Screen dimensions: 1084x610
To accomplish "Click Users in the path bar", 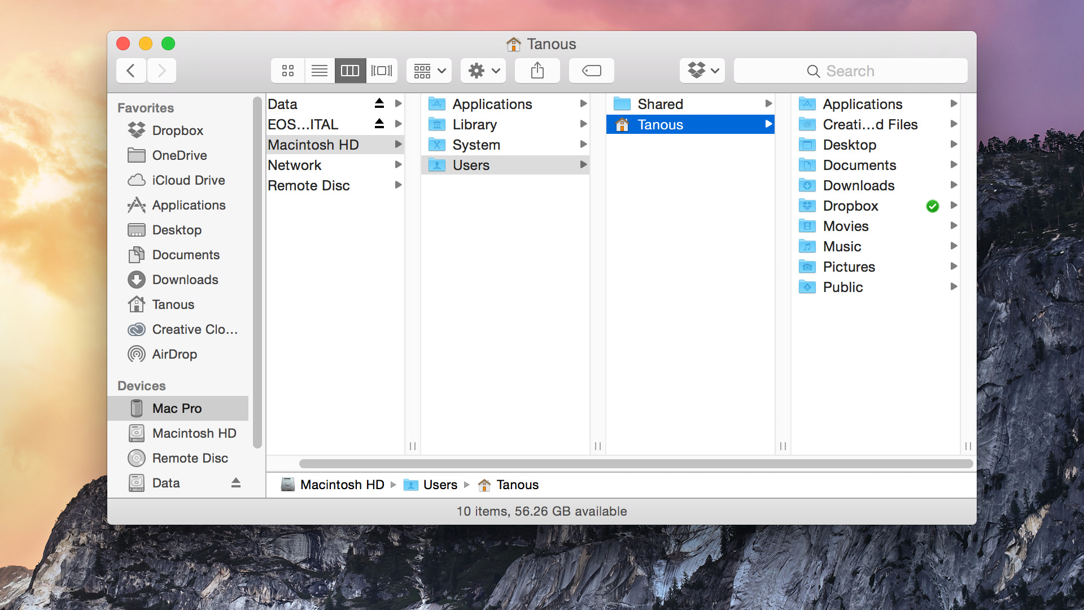I will (x=440, y=485).
